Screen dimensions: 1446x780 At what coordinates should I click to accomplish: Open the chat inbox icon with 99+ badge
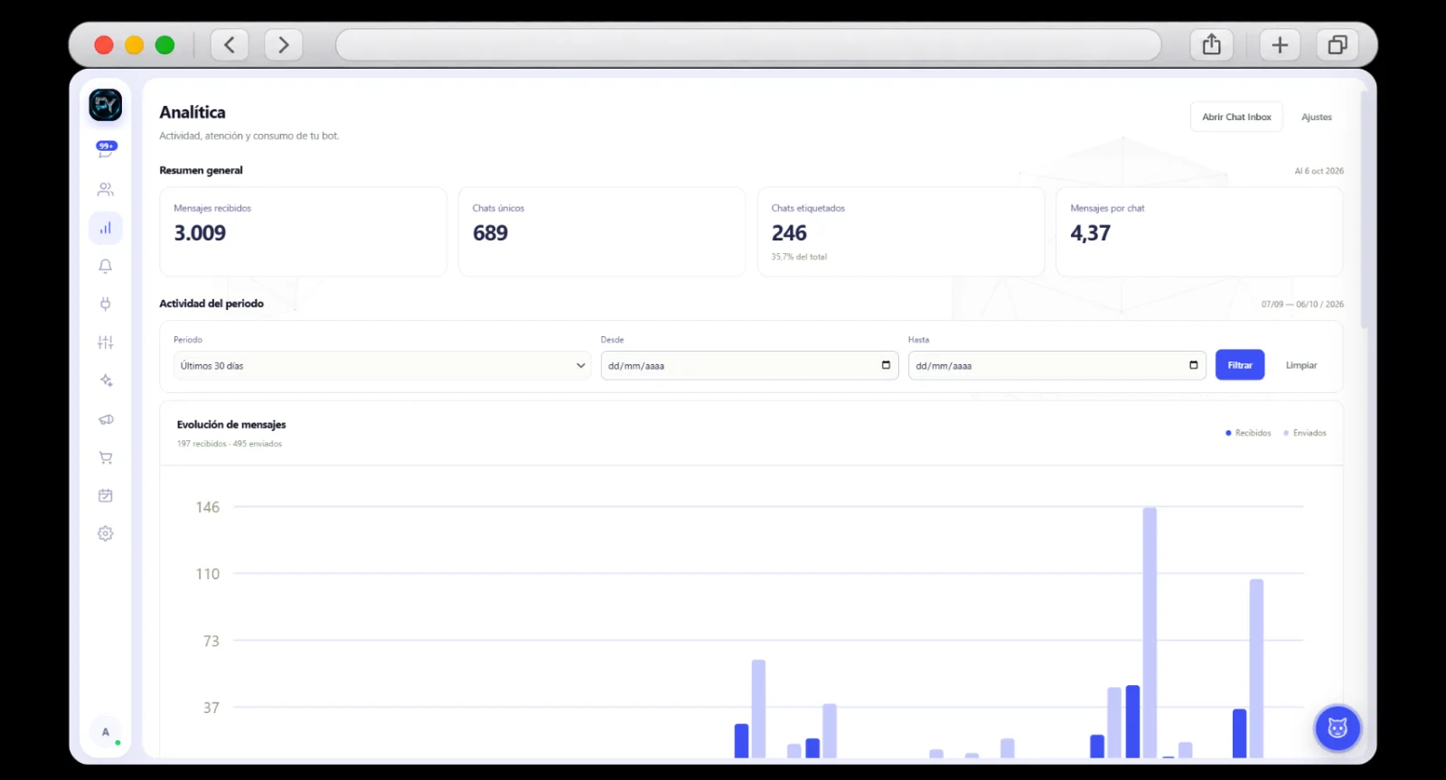(106, 149)
